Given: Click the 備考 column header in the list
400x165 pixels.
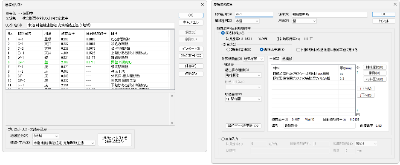Looking at the screenshot, I should click(139, 34).
